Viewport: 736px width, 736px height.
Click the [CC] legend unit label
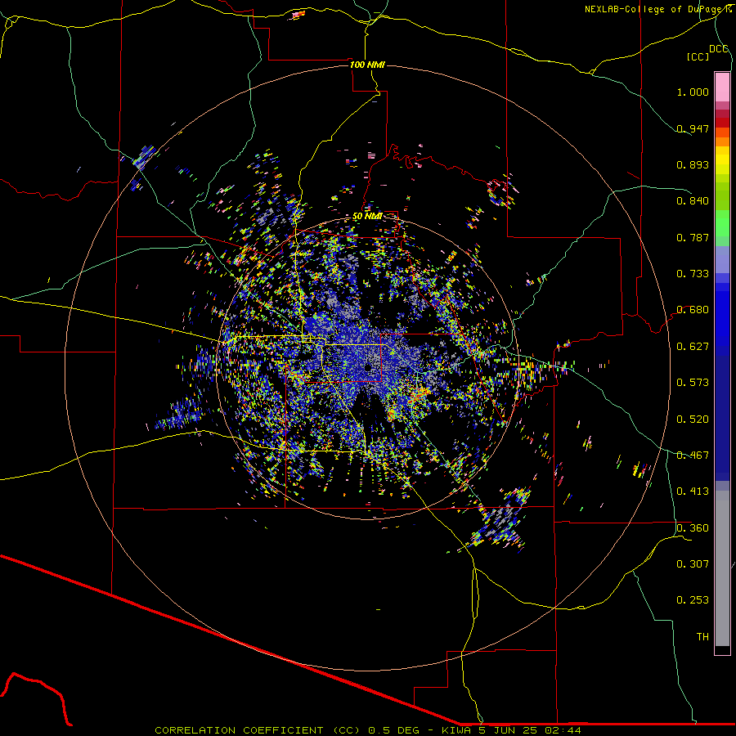[698, 56]
